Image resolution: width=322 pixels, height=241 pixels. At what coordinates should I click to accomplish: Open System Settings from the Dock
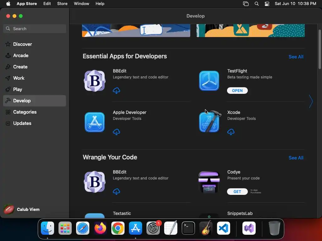coord(153,228)
